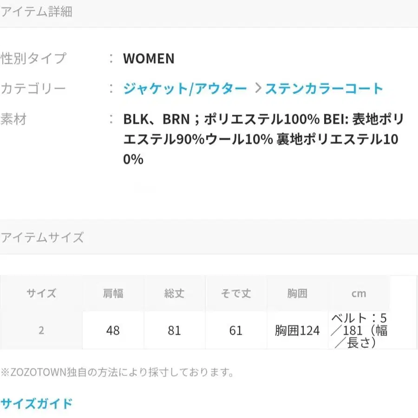Image resolution: width=418 pixels, height=418 pixels.
Task: Select the 胸囲 chest column header
Action: [x=298, y=293]
